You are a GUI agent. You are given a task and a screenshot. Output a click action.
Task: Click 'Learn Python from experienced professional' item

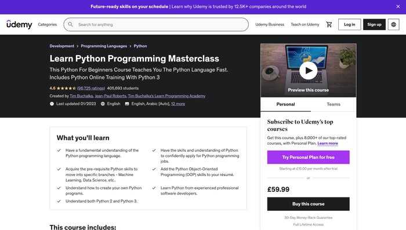[x=200, y=191]
